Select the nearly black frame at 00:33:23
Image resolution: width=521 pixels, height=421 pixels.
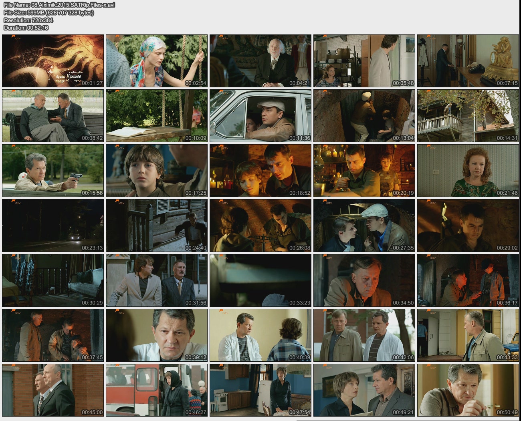(260, 280)
